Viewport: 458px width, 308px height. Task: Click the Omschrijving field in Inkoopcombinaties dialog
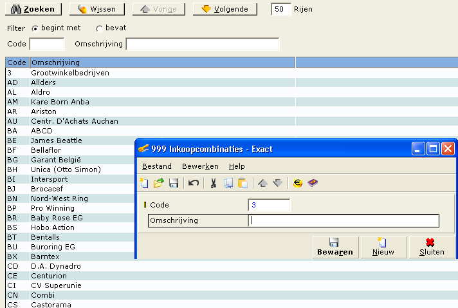click(343, 220)
